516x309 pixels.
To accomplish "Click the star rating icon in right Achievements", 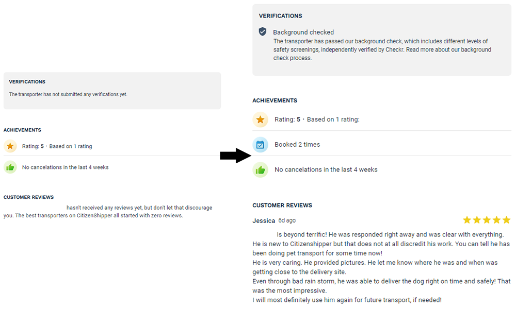I will (260, 119).
